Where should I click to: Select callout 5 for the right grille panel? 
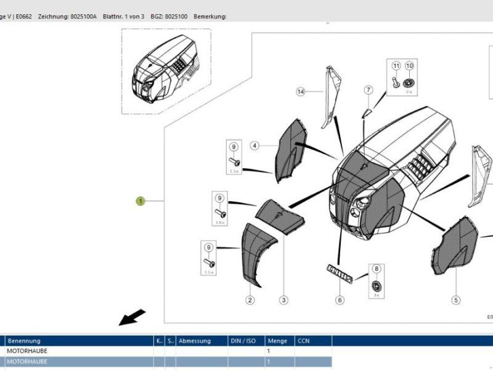coord(456,300)
